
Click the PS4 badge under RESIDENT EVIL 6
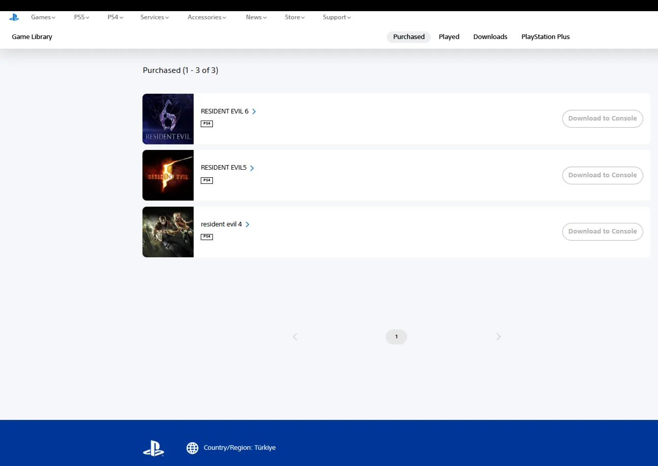point(207,124)
